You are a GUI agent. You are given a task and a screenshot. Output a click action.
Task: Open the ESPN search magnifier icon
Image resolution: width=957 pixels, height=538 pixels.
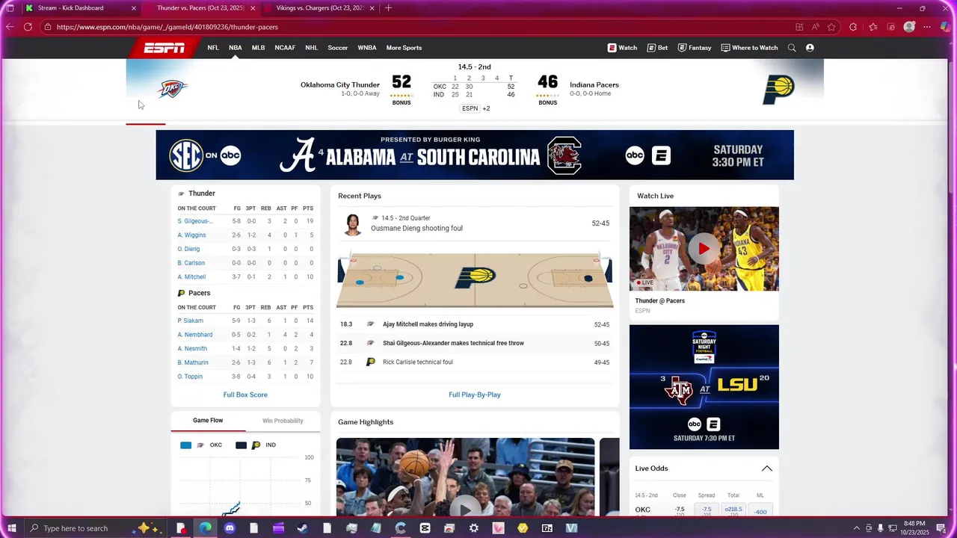point(792,48)
